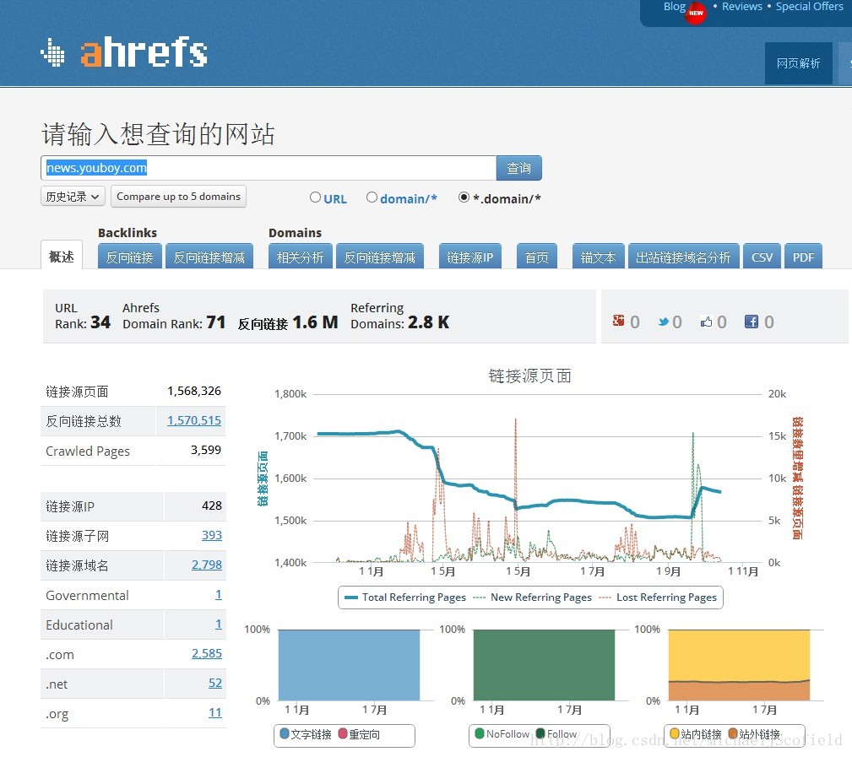
Task: Switch to the 概述 overview tab
Action: (x=62, y=255)
